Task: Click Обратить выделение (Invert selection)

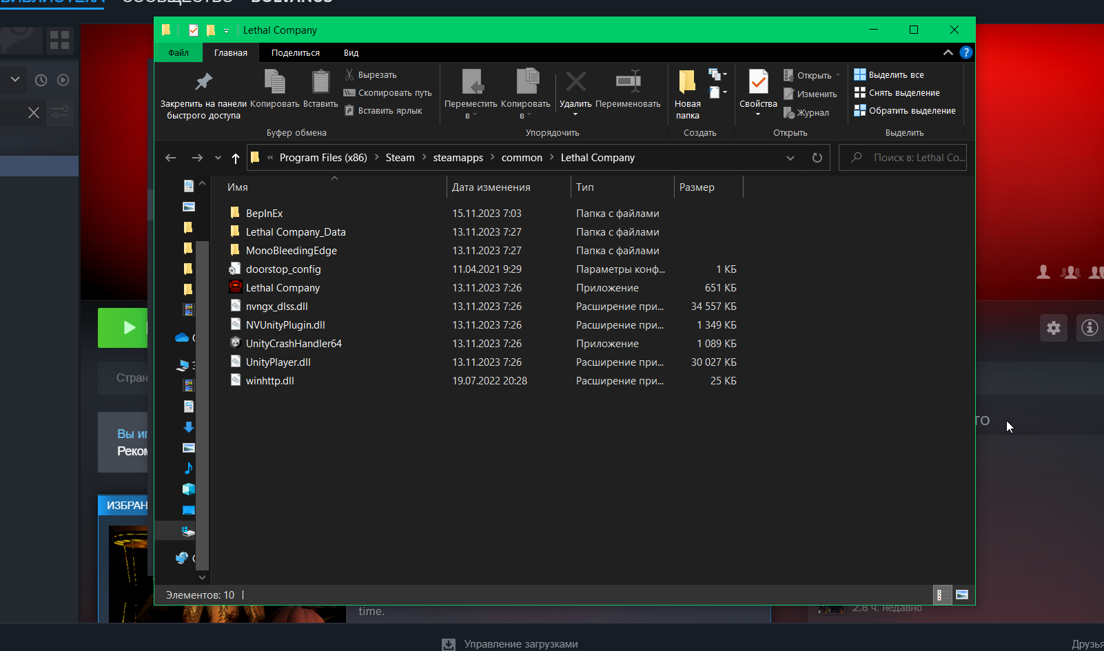Action: pyautogui.click(x=905, y=111)
